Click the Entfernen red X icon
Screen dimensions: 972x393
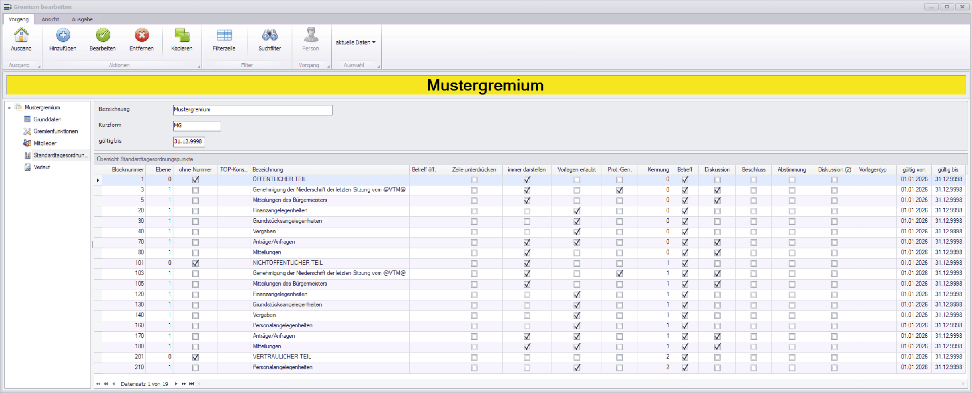141,36
